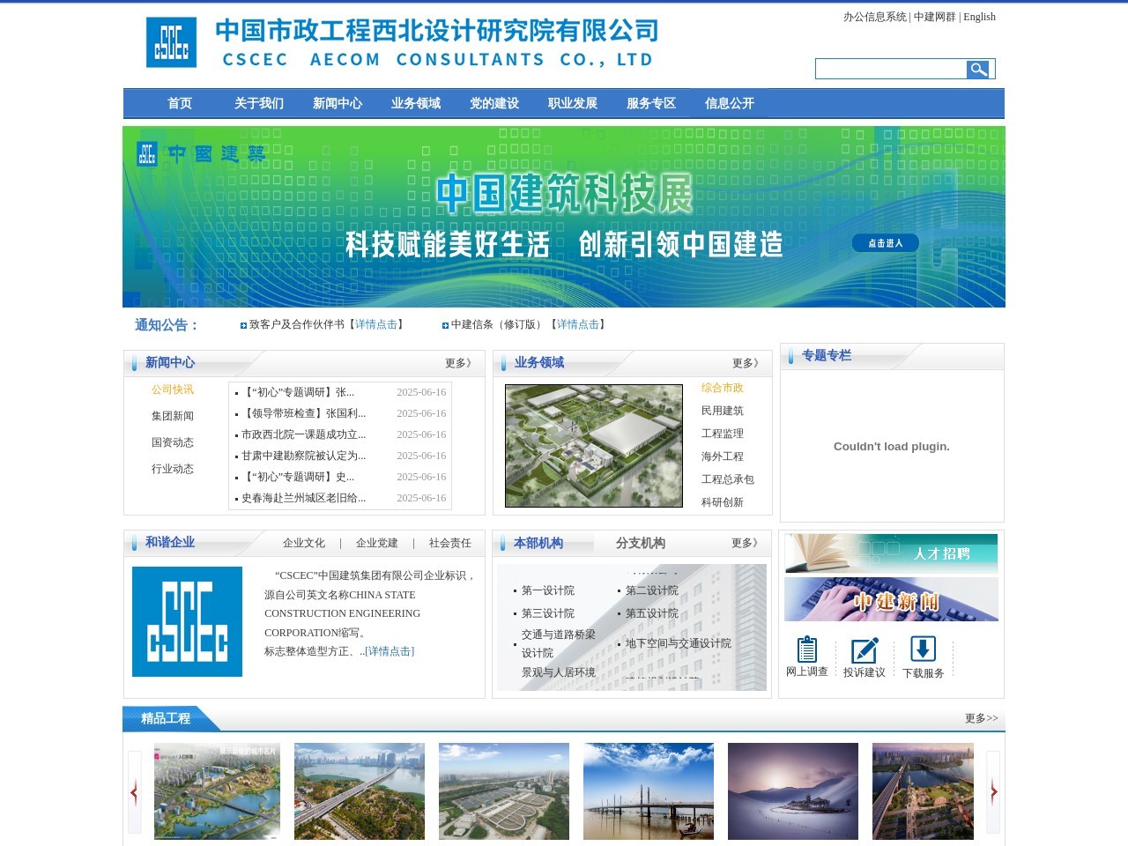The image size is (1128, 846).
Task: Click 更多>> in the 精品工程 section
Action: 982,718
